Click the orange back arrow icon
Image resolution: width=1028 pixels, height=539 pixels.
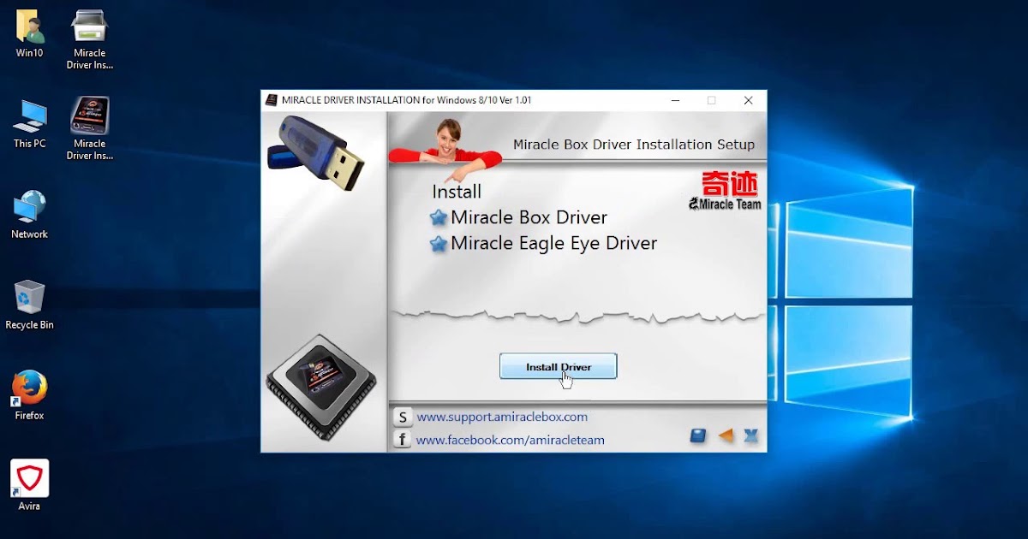pyautogui.click(x=724, y=435)
